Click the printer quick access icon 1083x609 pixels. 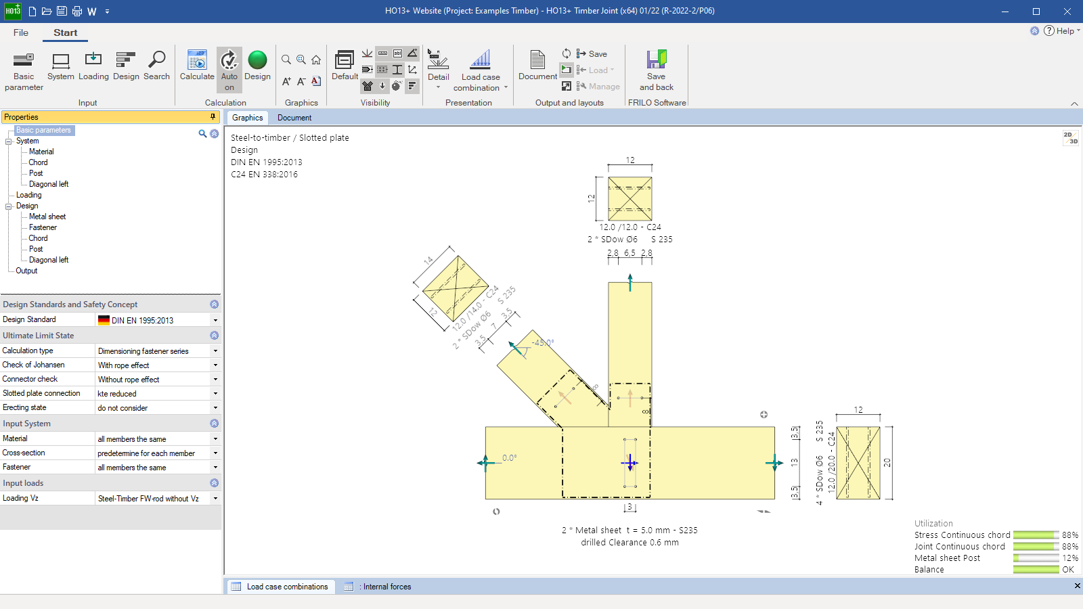76,11
